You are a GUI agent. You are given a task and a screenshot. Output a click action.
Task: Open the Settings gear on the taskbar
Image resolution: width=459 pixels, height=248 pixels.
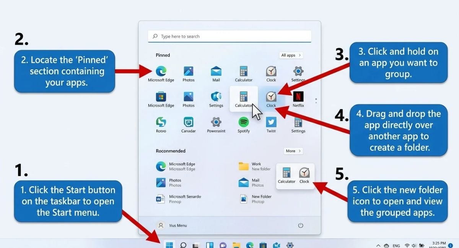[290, 245]
